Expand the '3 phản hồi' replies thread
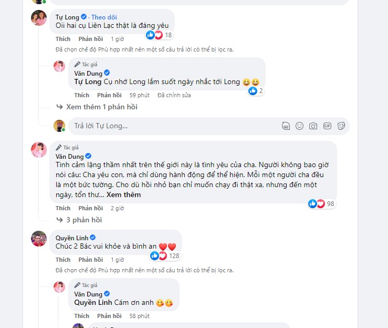The width and height of the screenshot is (388, 328). pyautogui.click(x=83, y=220)
